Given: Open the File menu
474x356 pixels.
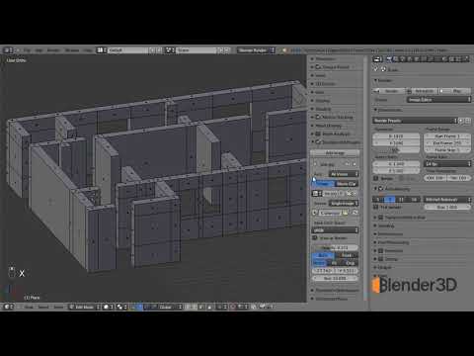Looking at the screenshot, I should point(27,50).
